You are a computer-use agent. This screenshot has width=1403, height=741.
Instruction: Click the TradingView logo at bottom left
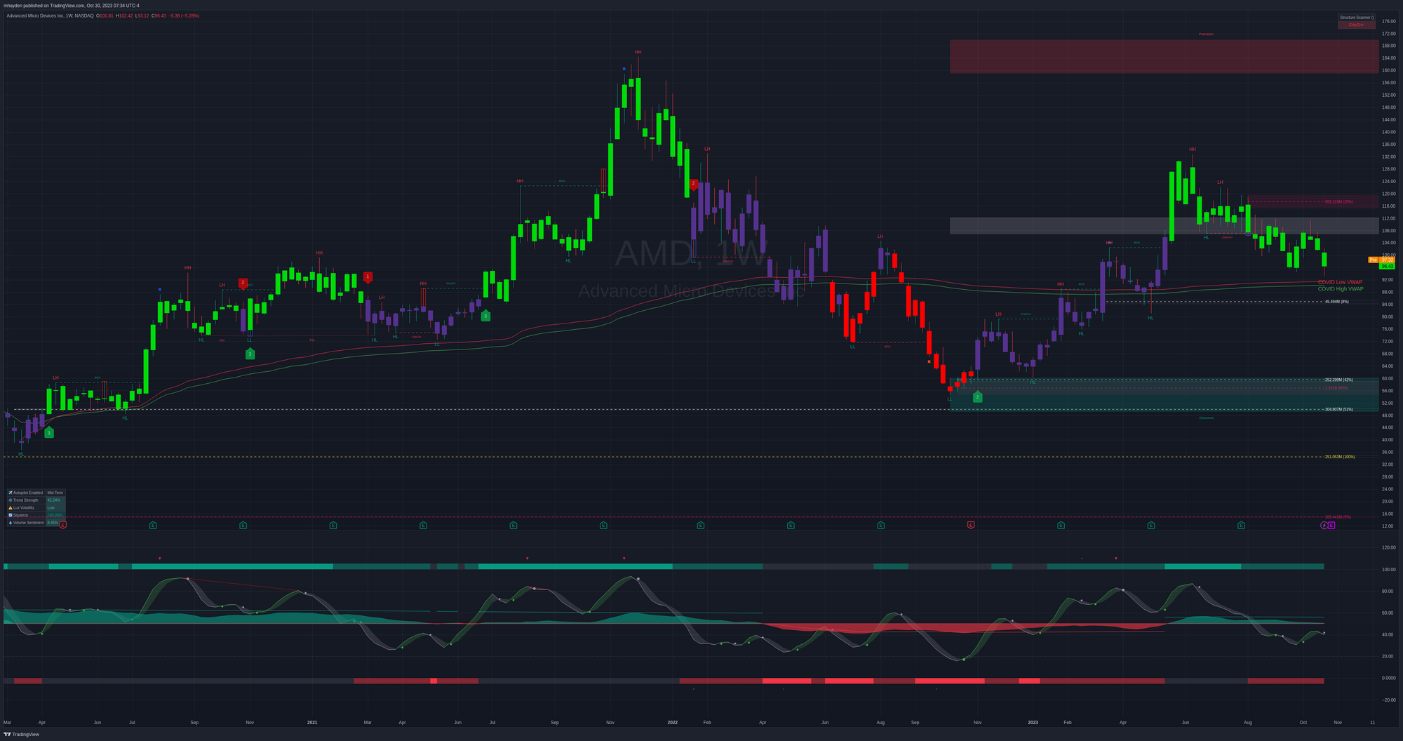[21, 734]
